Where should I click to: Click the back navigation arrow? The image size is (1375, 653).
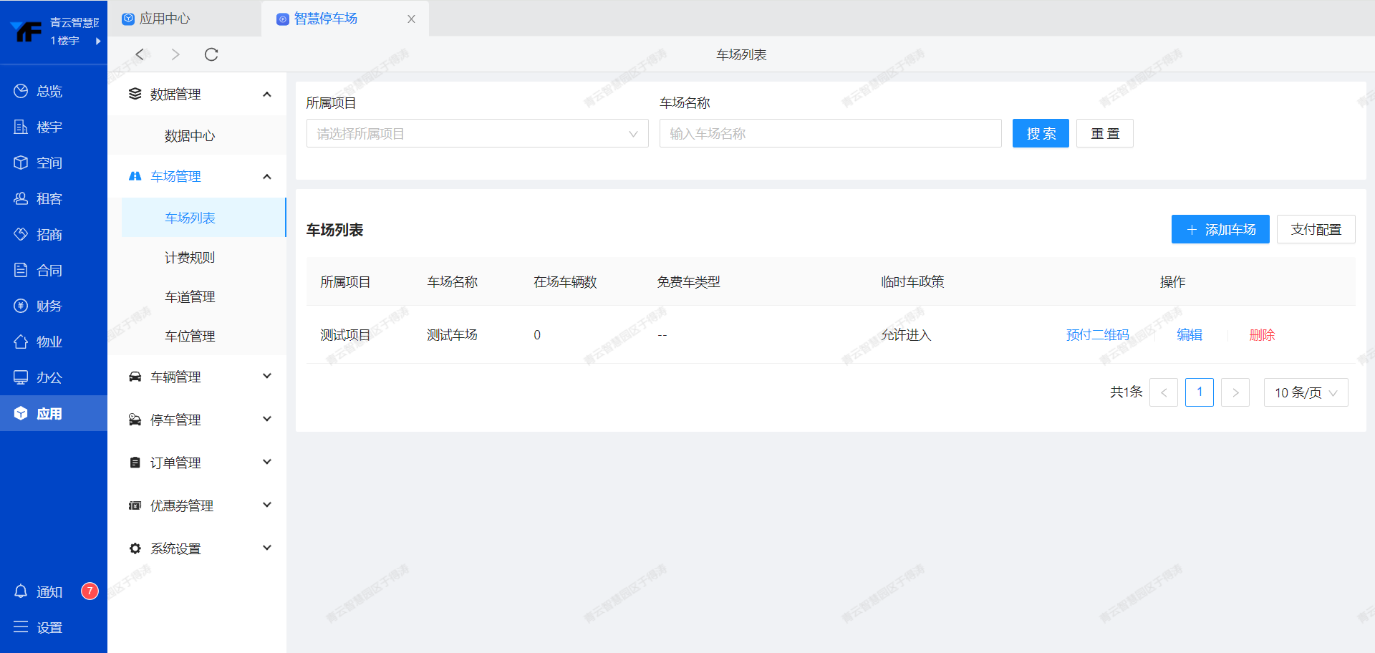(x=140, y=54)
